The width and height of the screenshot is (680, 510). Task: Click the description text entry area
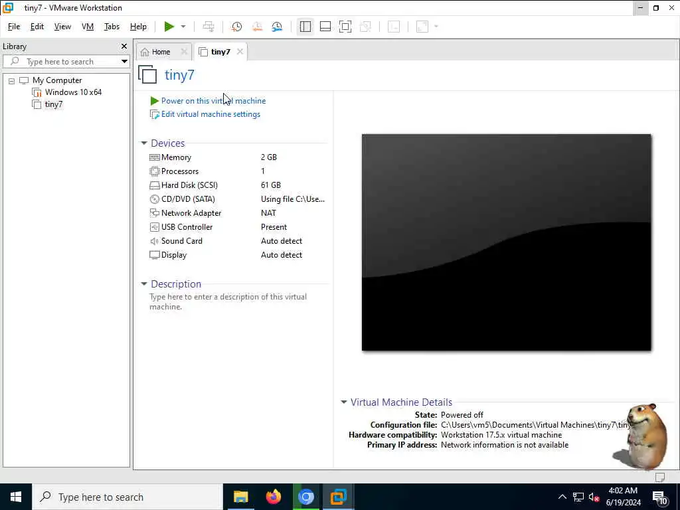[228, 301]
